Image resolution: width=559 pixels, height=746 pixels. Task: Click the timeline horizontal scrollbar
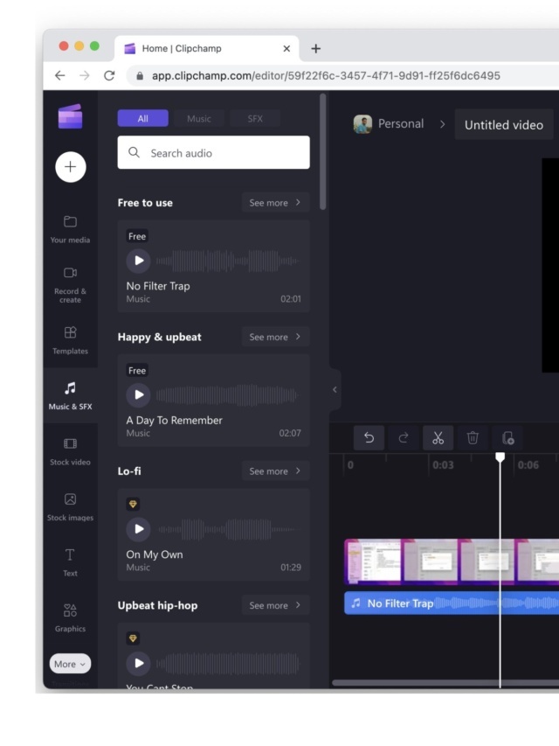pos(445,683)
